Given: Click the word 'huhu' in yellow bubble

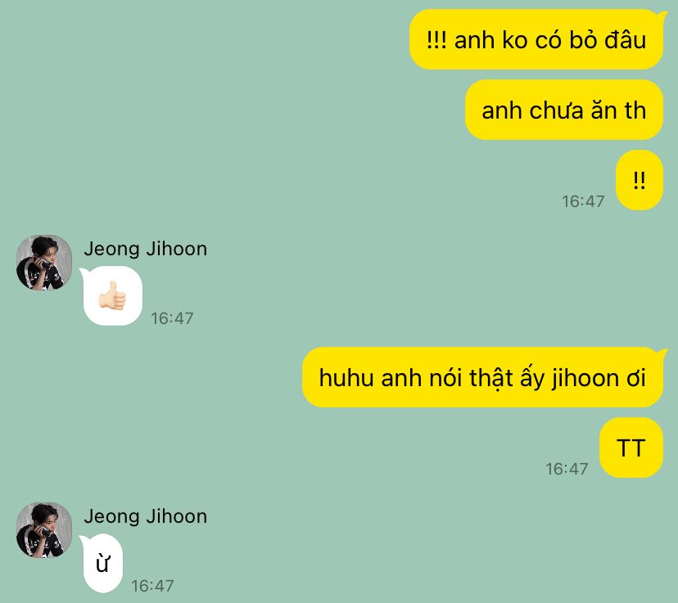Looking at the screenshot, I should (346, 378).
